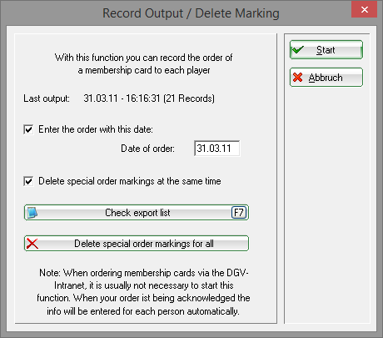383x338 pixels.
Task: Click the 'Delete special order markings at the same time' label
Action: [130, 181]
